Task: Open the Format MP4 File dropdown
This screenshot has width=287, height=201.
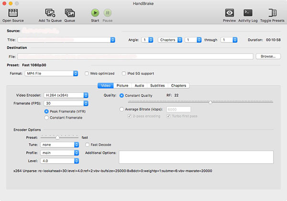Action: coord(52,74)
